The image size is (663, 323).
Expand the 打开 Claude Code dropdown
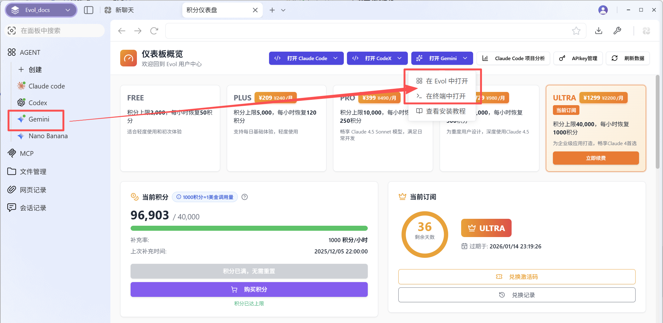(x=336, y=58)
